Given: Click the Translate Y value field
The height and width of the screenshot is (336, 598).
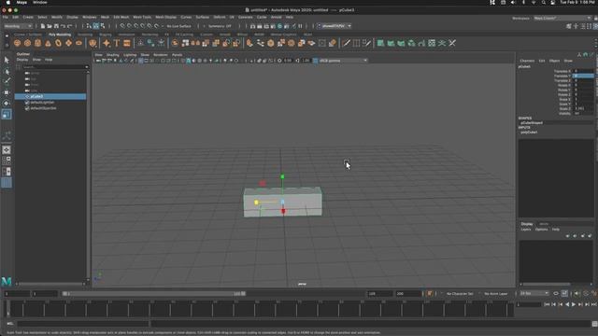Looking at the screenshot, I should (583, 76).
